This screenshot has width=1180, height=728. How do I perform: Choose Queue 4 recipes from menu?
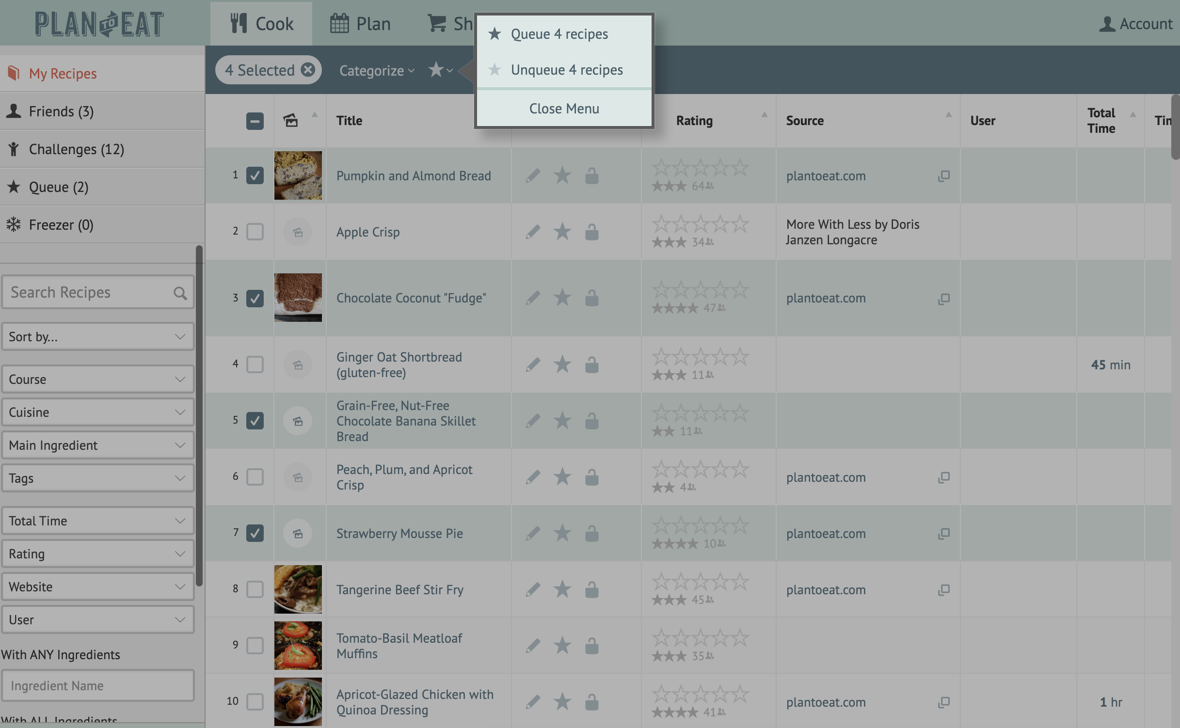coord(559,34)
